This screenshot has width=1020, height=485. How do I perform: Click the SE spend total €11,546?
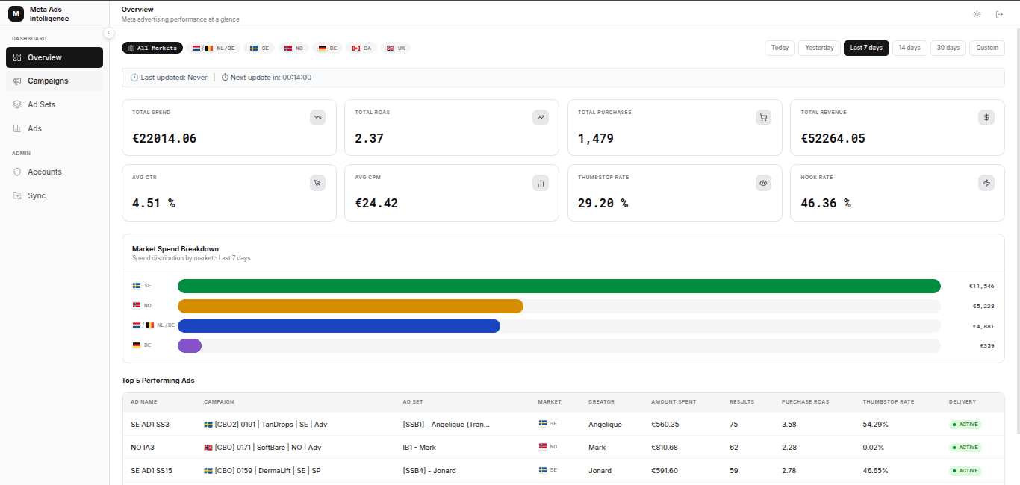[981, 286]
